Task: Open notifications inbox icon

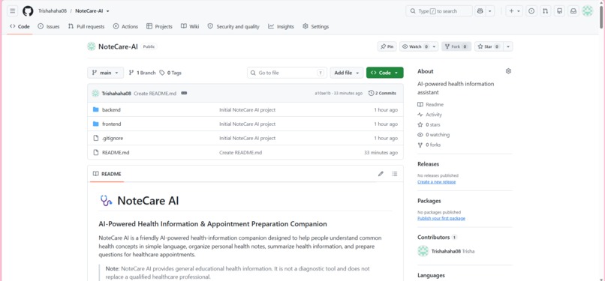Action: [x=573, y=11]
